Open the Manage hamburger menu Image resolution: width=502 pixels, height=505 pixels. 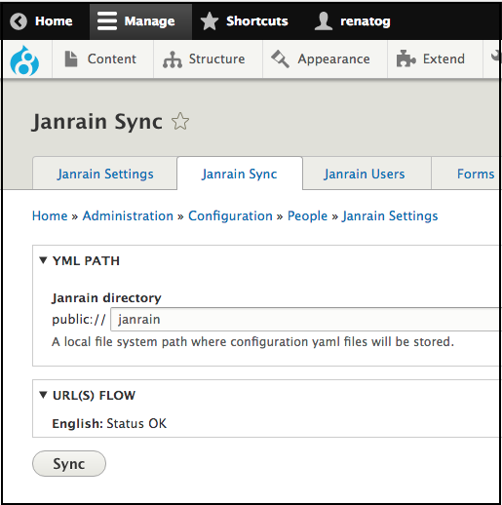pyautogui.click(x=140, y=21)
